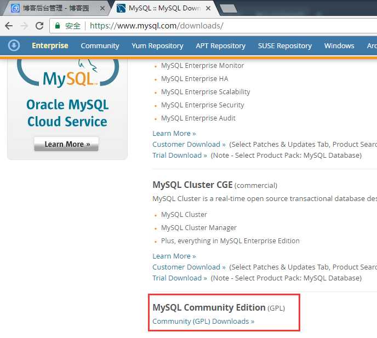Click the Learn More button in sidebar
The height and width of the screenshot is (338, 377).
pos(66,144)
